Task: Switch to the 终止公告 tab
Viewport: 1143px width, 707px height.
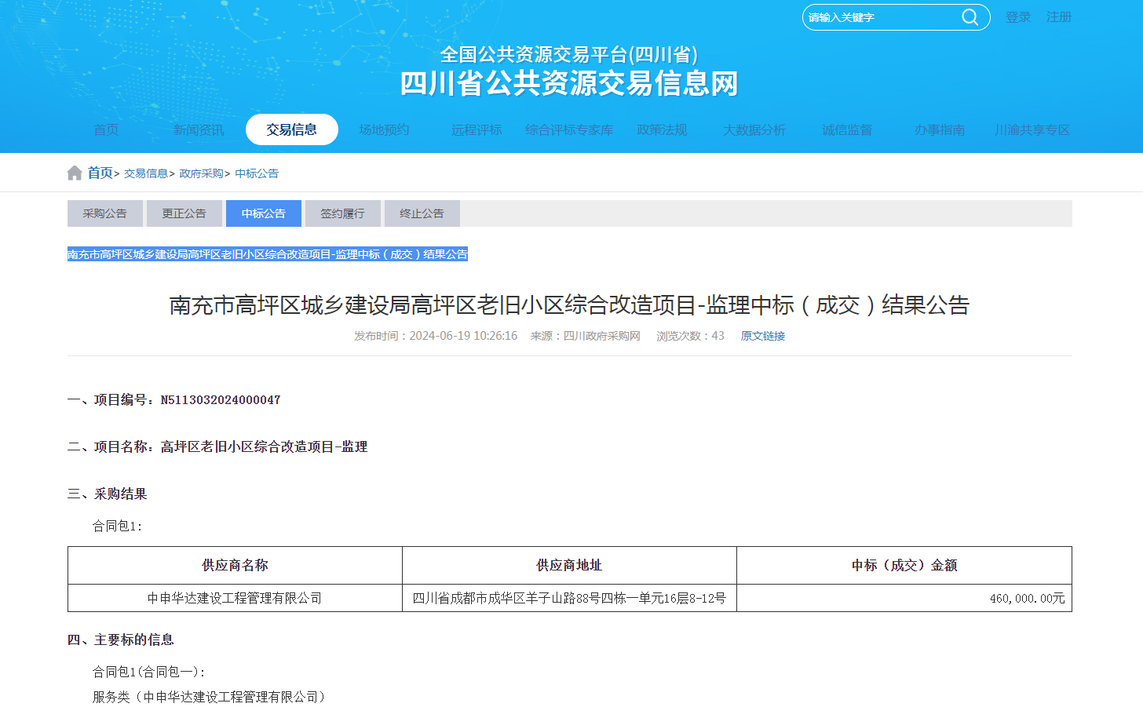Action: pos(422,213)
